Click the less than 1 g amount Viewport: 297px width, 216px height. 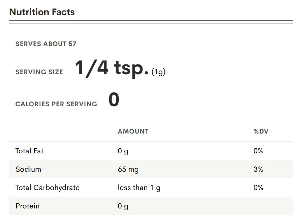pos(139,188)
